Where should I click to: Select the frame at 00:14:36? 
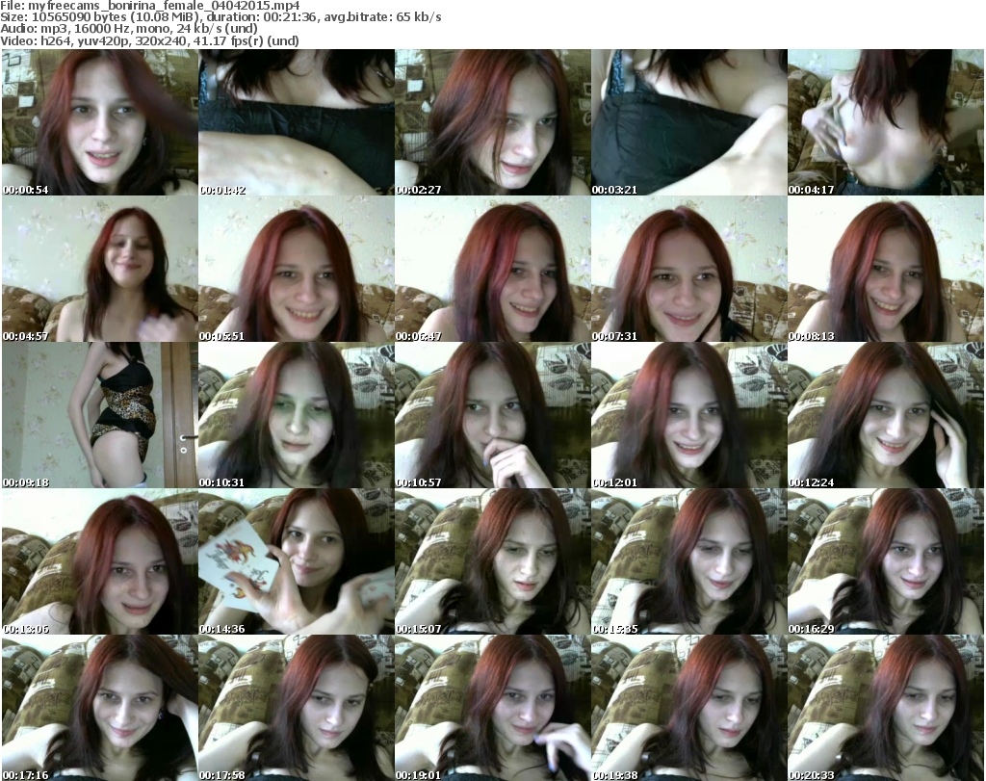pyautogui.click(x=297, y=561)
